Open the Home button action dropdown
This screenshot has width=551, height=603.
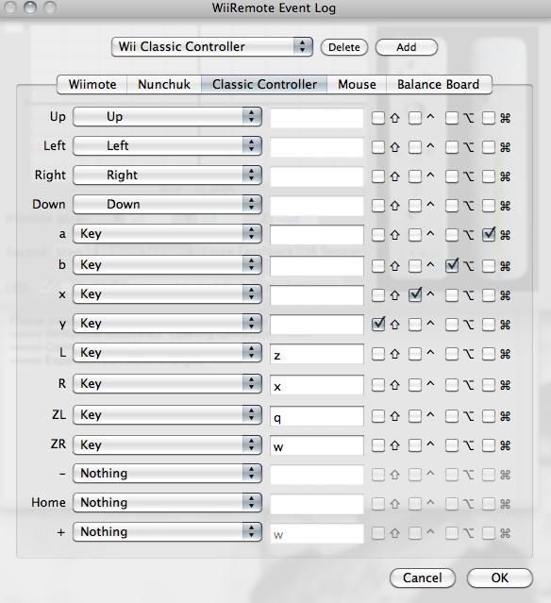167,503
